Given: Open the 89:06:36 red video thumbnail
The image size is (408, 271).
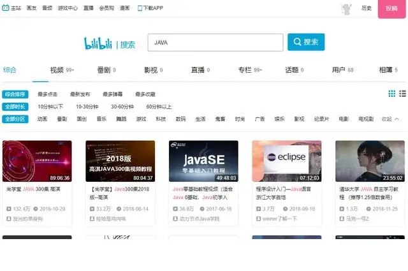Looking at the screenshot, I should point(37,161).
